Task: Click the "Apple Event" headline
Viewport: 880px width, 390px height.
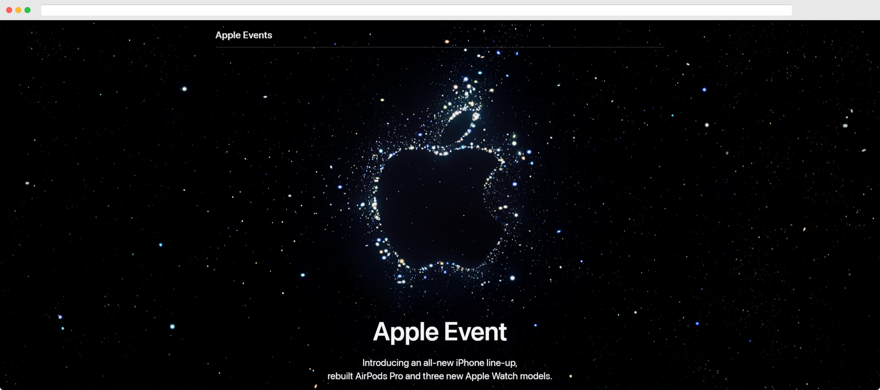Action: click(x=440, y=332)
